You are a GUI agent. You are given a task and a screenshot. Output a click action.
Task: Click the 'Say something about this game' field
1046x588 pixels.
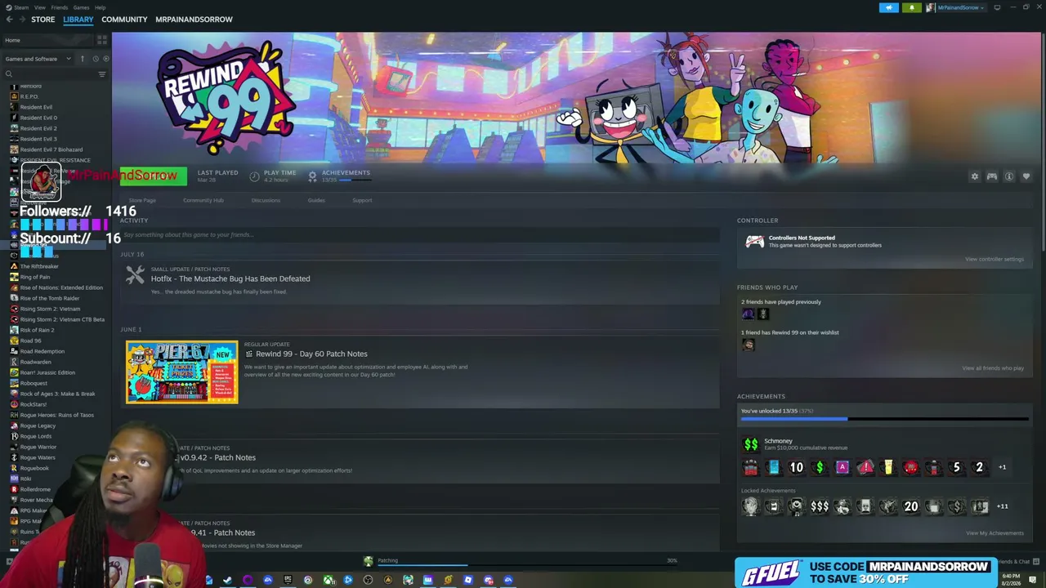click(420, 234)
